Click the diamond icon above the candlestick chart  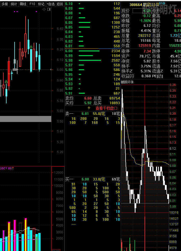pyautogui.click(x=44, y=9)
